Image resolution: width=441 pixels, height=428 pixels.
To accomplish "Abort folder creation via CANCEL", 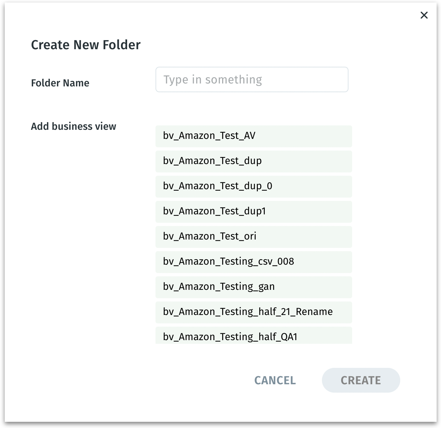I will tap(275, 380).
